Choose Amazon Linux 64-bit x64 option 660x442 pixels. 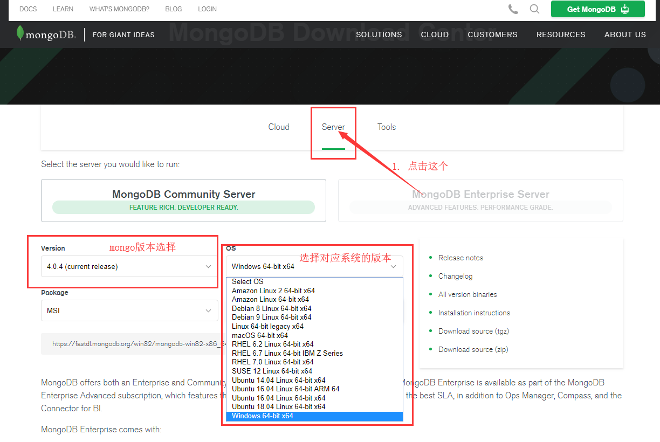tap(314, 299)
